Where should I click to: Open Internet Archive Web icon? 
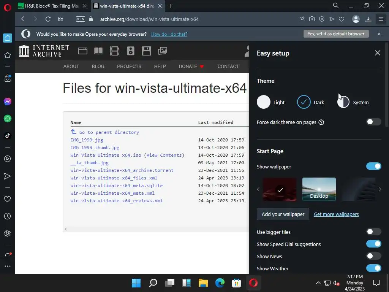pyautogui.click(x=82, y=51)
